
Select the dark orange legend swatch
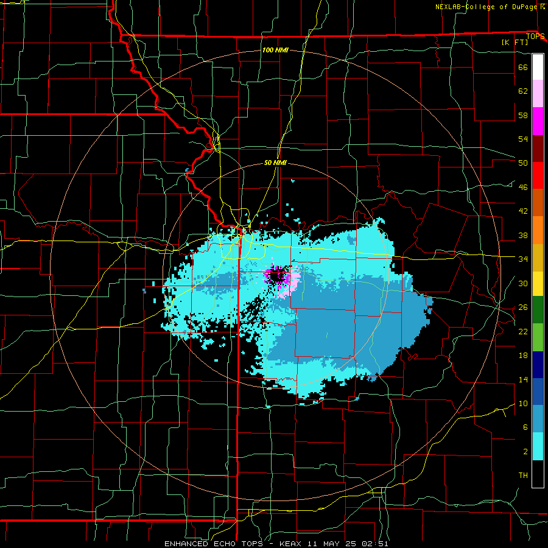point(538,203)
